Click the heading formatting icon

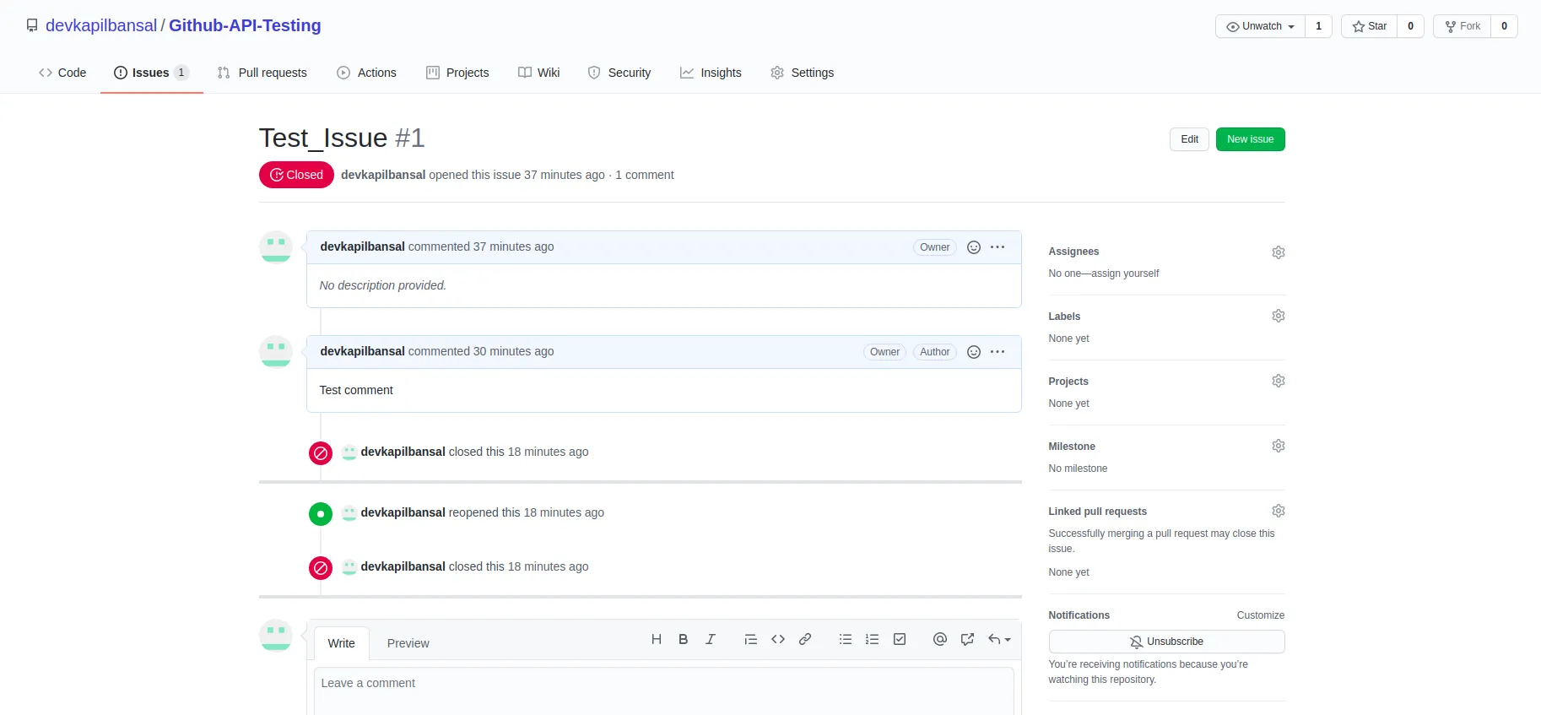click(x=656, y=640)
